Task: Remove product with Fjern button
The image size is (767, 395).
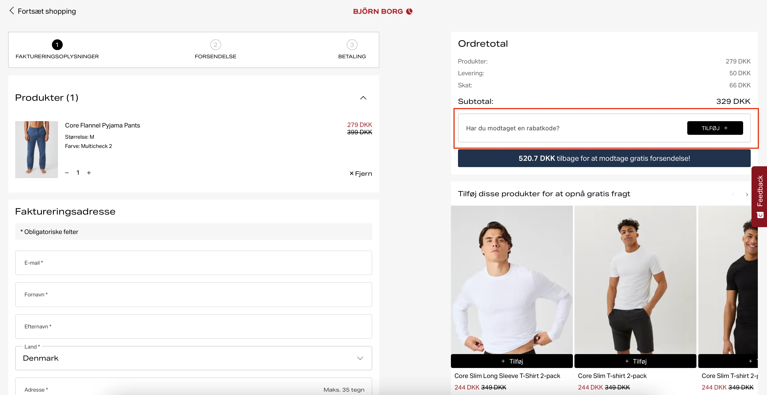Action: [x=361, y=174]
